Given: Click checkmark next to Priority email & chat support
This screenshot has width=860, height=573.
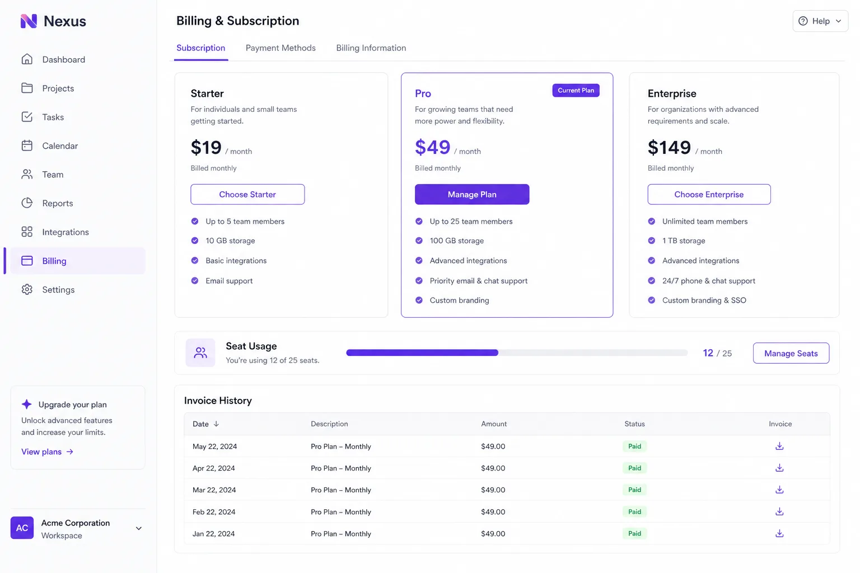Looking at the screenshot, I should 419,280.
